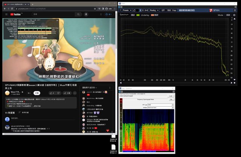
Task: Expand the video description box
Action: click(x=41, y=103)
